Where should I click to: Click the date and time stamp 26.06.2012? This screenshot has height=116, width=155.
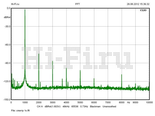point(138,4)
